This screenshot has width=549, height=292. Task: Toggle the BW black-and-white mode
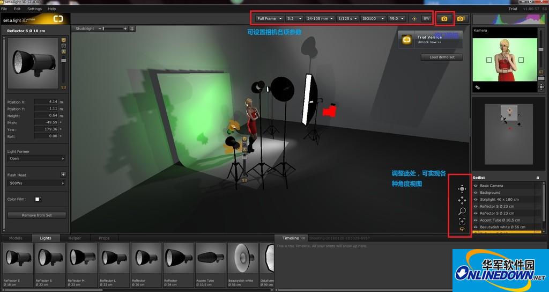tap(426, 19)
